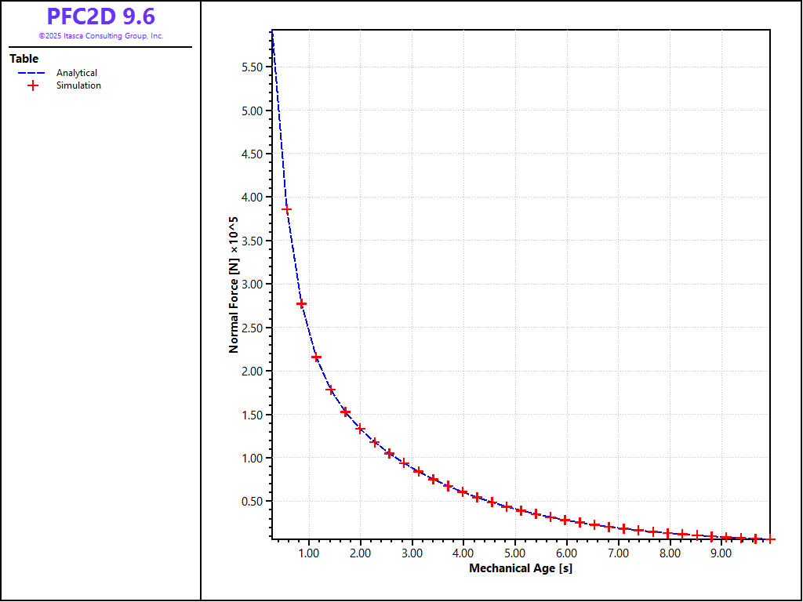Click the 0.50 y-axis tick label
The image size is (803, 602).
point(251,501)
